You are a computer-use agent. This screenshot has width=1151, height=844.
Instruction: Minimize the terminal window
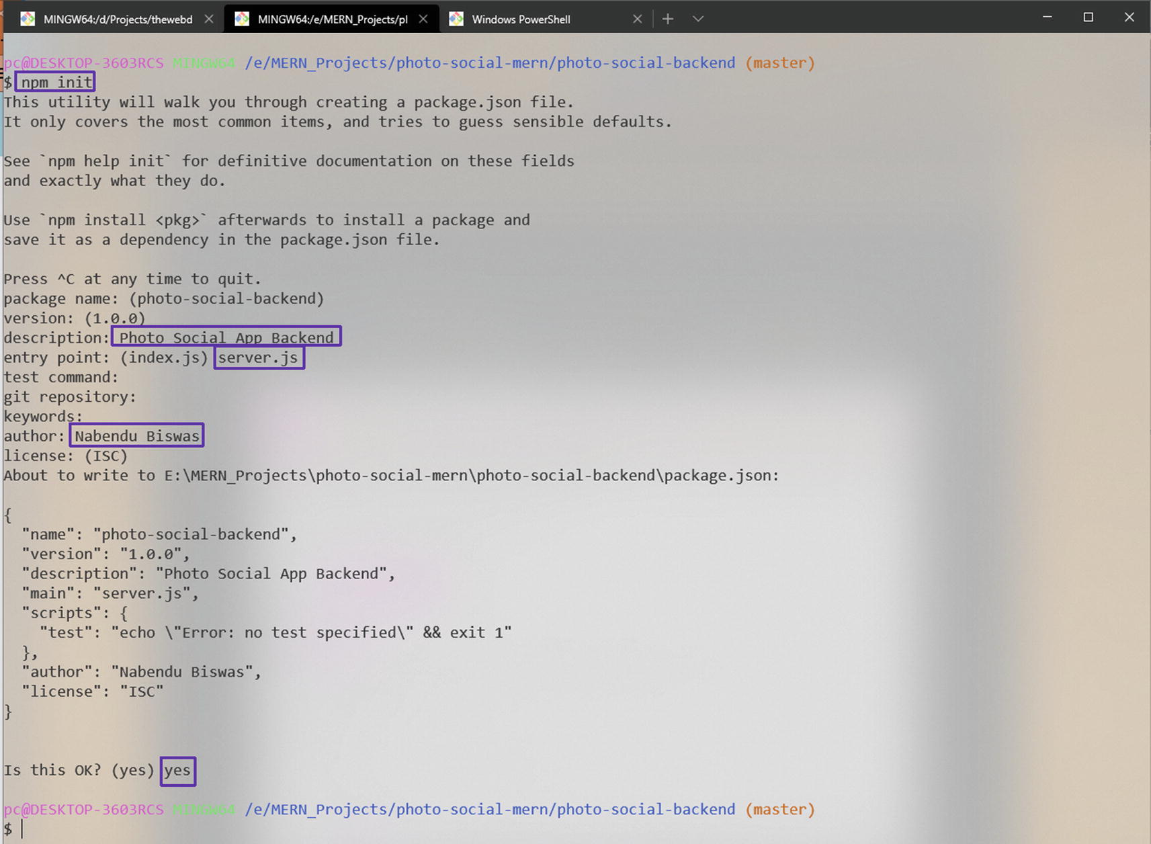1047,17
